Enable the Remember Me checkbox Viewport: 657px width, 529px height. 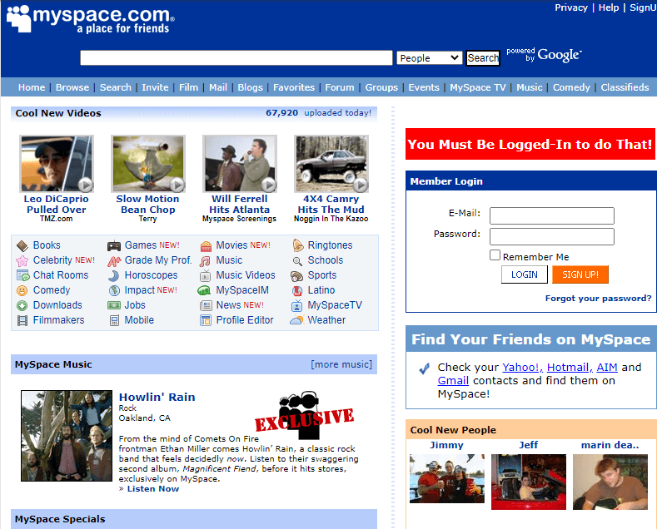click(x=495, y=255)
